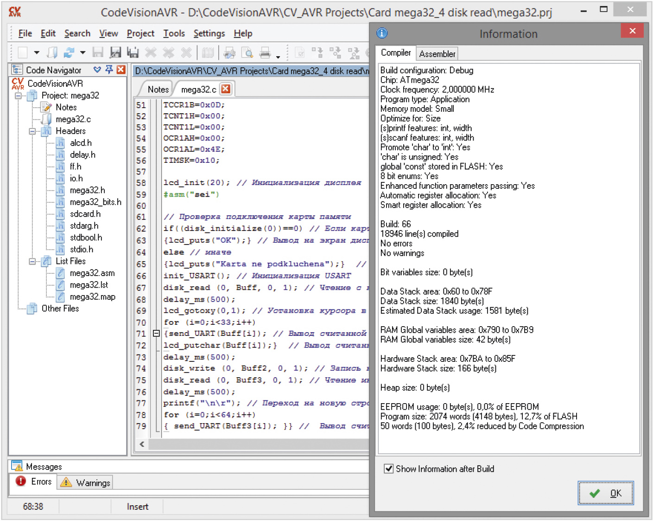The width and height of the screenshot is (653, 521).
Task: Click code line 67 with disk_read
Action: [x=266, y=288]
